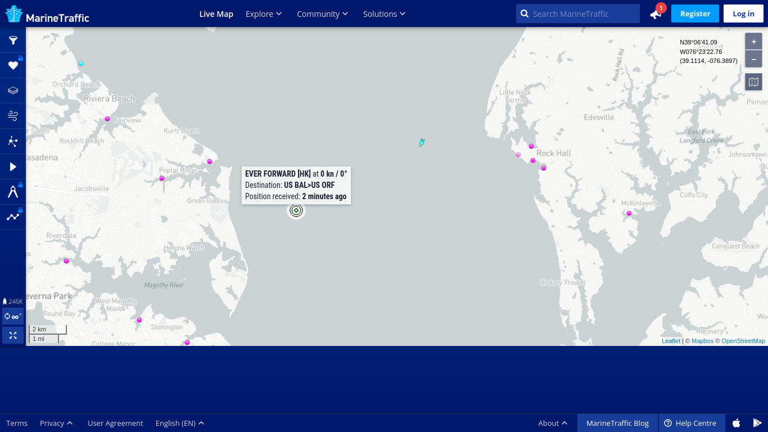Click the EVER FORWARD [HK] vessel name
Image resolution: width=768 pixels, height=432 pixels.
pos(278,174)
